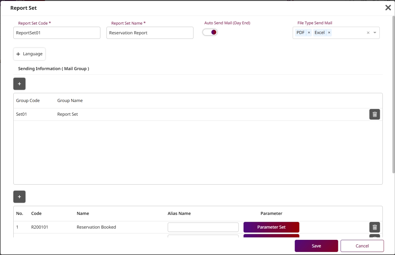Click the Report Set Name field
The width and height of the screenshot is (395, 255).
coord(150,33)
